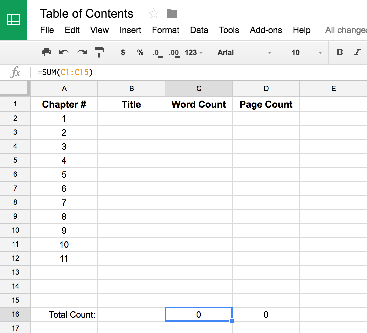The width and height of the screenshot is (367, 333).
Task: Increase decimal places
Action: pos(174,53)
